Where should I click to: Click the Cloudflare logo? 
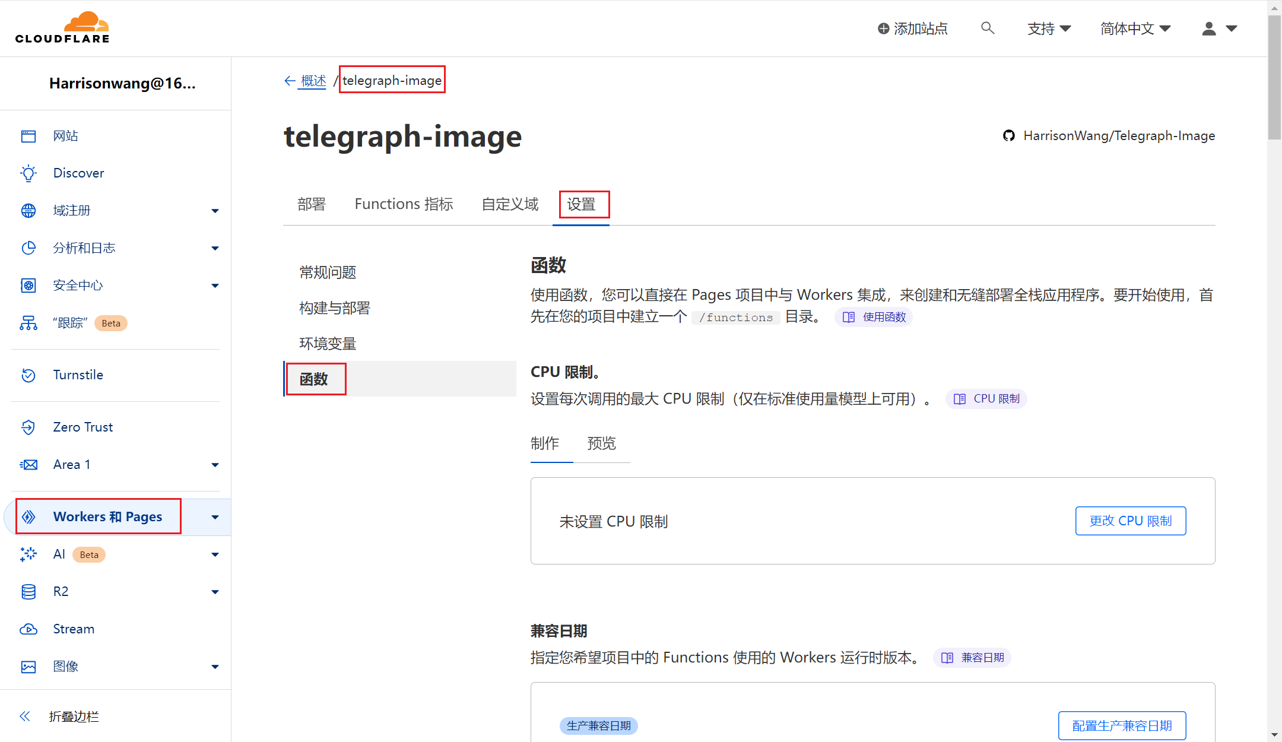[62, 28]
